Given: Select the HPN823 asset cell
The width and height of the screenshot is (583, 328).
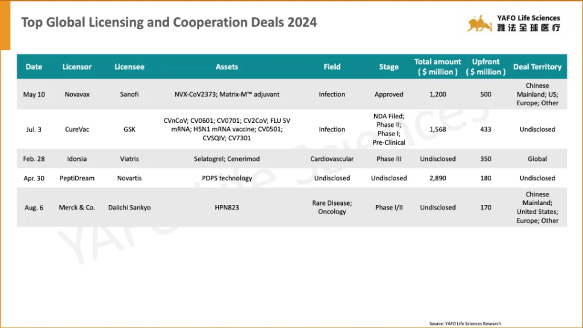Looking at the screenshot, I should tap(227, 208).
